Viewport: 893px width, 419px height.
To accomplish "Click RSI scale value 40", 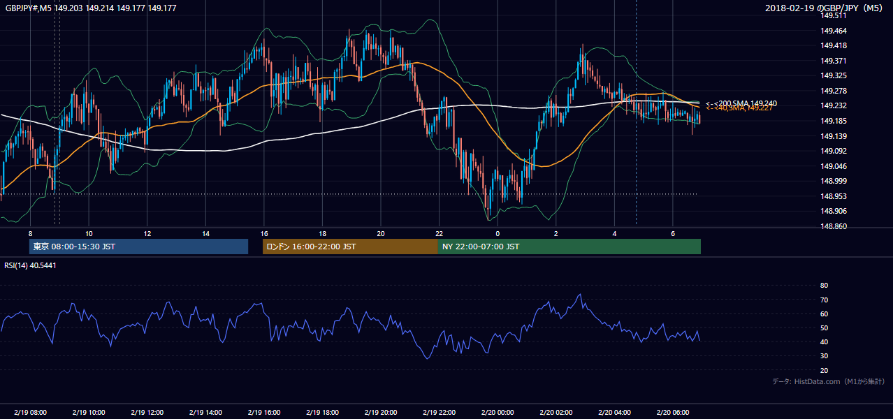I will point(824,341).
